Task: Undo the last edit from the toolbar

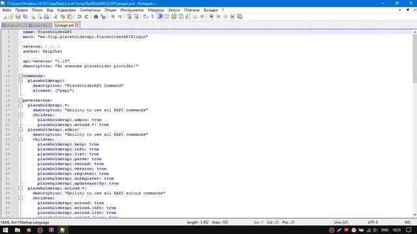Action: pyautogui.click(x=79, y=17)
